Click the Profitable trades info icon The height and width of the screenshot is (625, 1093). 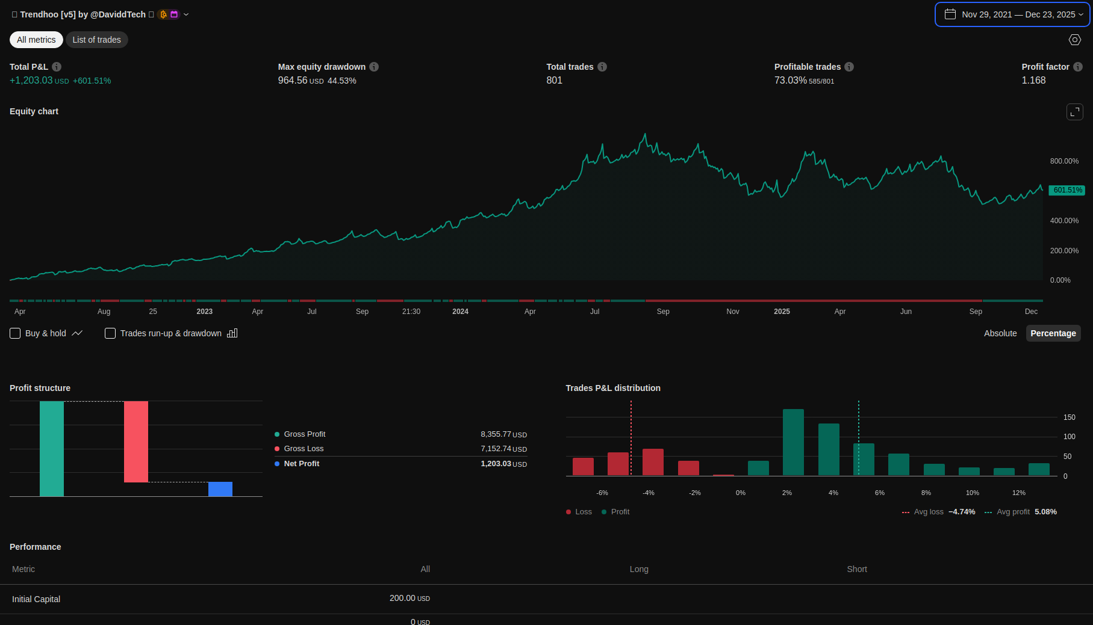coord(849,67)
